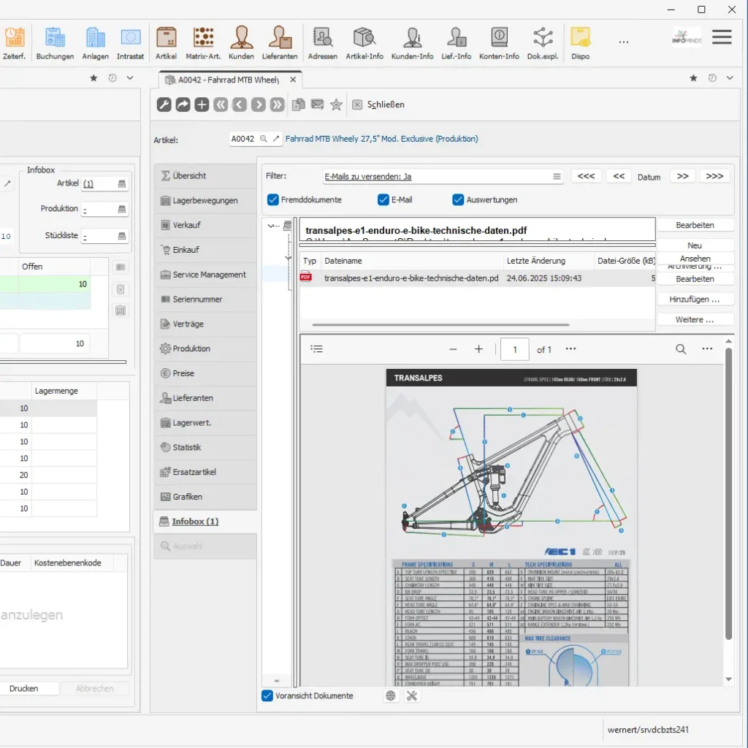Viewport: 748px width, 748px height.
Task: Disable Voransicht Dokumente preview
Action: (267, 696)
